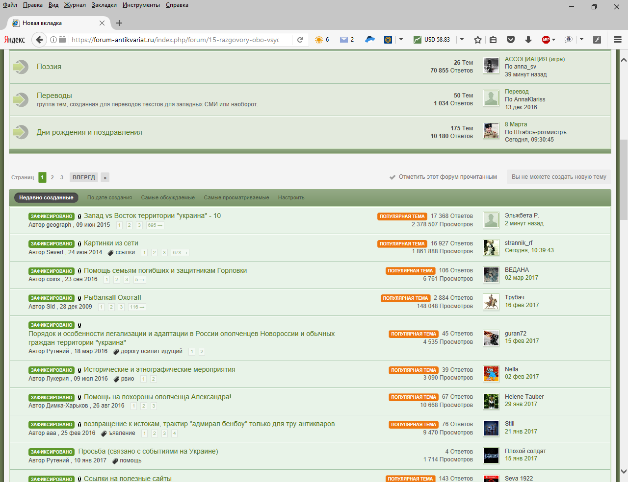Open the mail icon with 2 messages
Image resolution: width=628 pixels, height=482 pixels.
pyautogui.click(x=346, y=40)
